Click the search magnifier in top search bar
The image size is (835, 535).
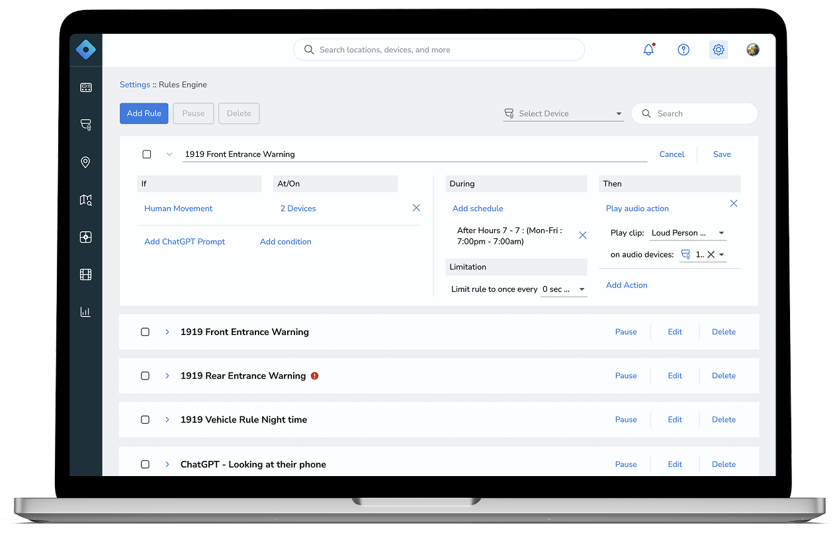(x=309, y=50)
